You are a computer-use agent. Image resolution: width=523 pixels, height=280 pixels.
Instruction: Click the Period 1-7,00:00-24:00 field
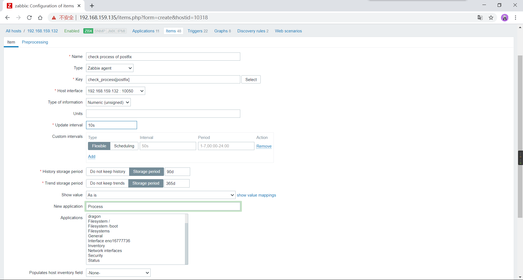point(226,146)
